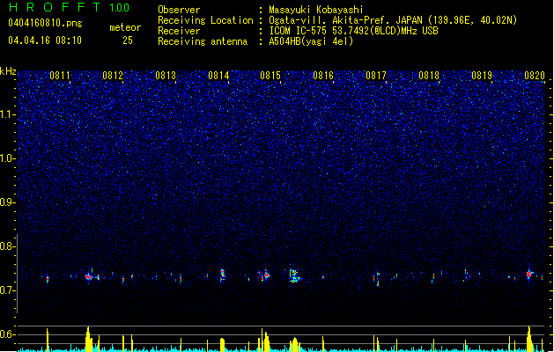The width and height of the screenshot is (554, 352).
Task: Click the Receiving Location label
Action: [x=205, y=20]
